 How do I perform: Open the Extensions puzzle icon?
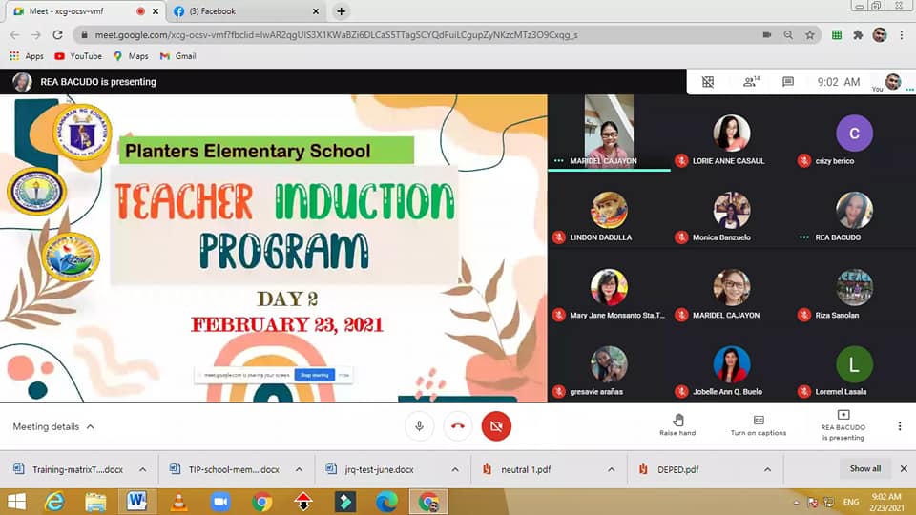pos(858,35)
